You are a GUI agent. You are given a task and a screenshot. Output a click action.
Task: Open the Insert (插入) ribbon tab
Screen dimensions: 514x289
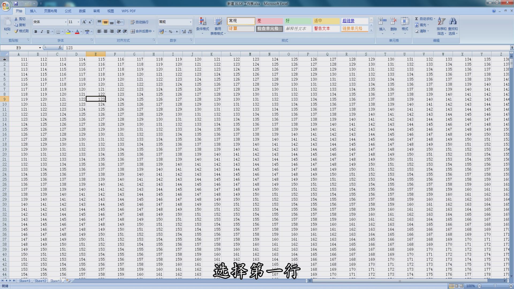click(x=33, y=11)
